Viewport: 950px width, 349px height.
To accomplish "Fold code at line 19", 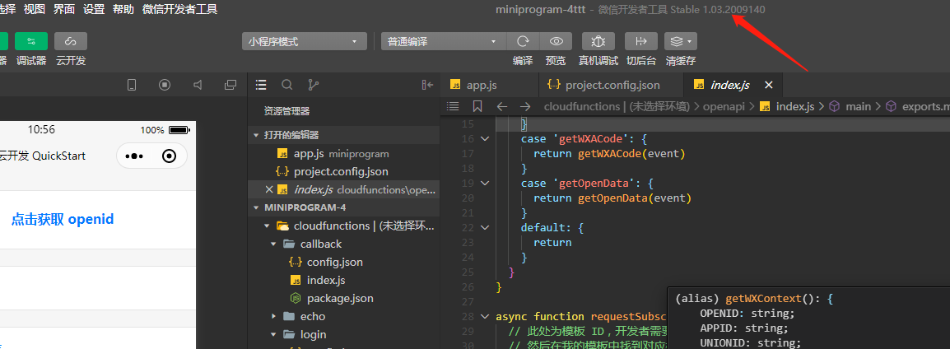I will 485,183.
